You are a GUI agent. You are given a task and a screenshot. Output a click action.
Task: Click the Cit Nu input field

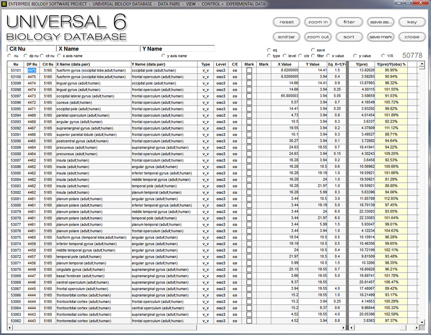[x=31, y=49]
